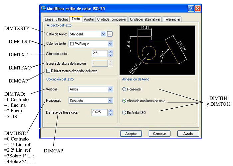Click the PorBloque color swatch box
The height and width of the screenshot is (166, 233).
pyautogui.click(x=72, y=44)
